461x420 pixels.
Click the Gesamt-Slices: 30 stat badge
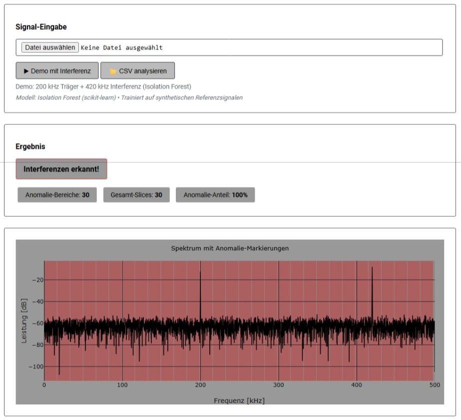click(136, 195)
